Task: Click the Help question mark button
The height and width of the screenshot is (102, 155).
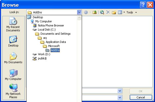Action: click(143, 5)
